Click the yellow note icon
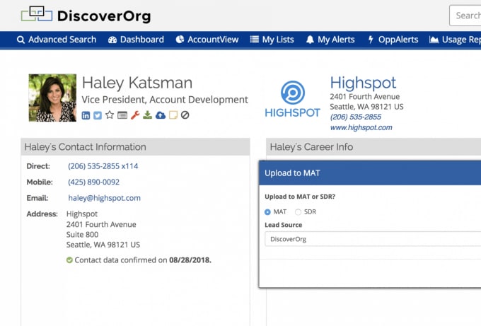 click(x=173, y=115)
